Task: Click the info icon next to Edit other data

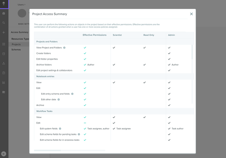Action: tap(59, 100)
